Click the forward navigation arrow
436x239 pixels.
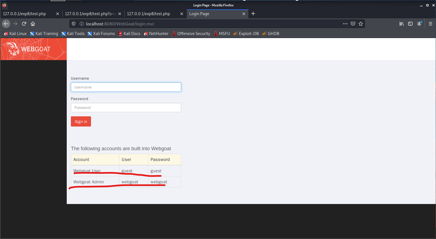(15, 24)
